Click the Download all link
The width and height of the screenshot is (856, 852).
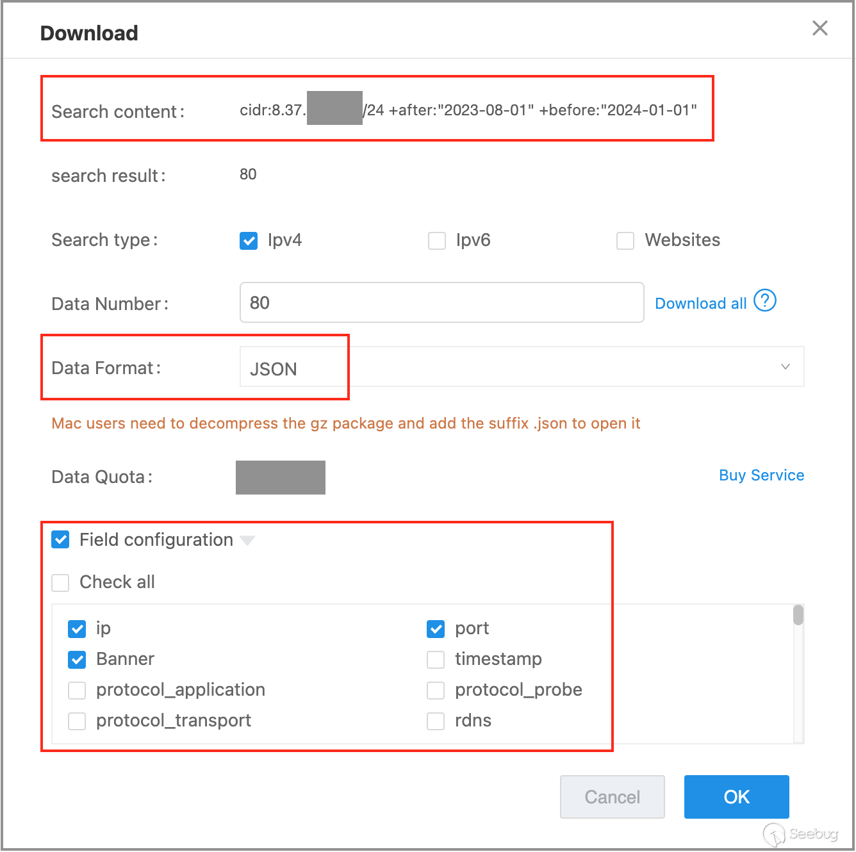pyautogui.click(x=700, y=304)
